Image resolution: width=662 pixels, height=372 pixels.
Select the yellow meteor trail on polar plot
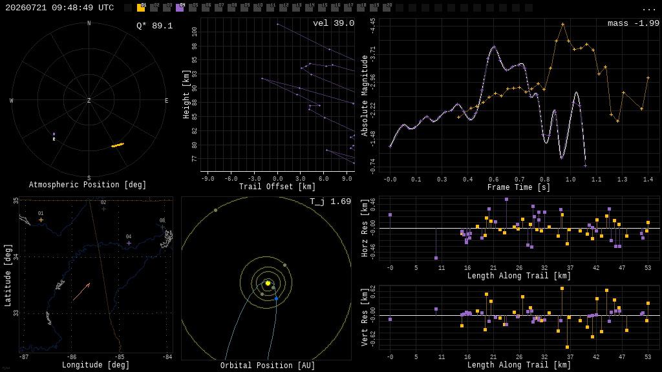pyautogui.click(x=118, y=145)
